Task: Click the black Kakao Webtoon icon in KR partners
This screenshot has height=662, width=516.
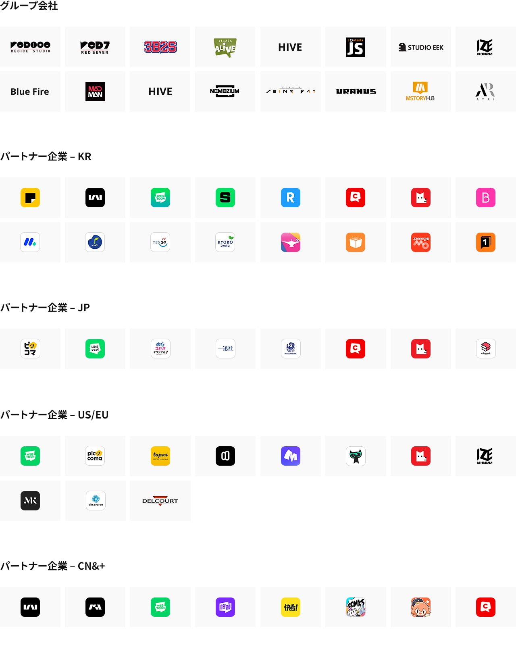Action: 95,198
